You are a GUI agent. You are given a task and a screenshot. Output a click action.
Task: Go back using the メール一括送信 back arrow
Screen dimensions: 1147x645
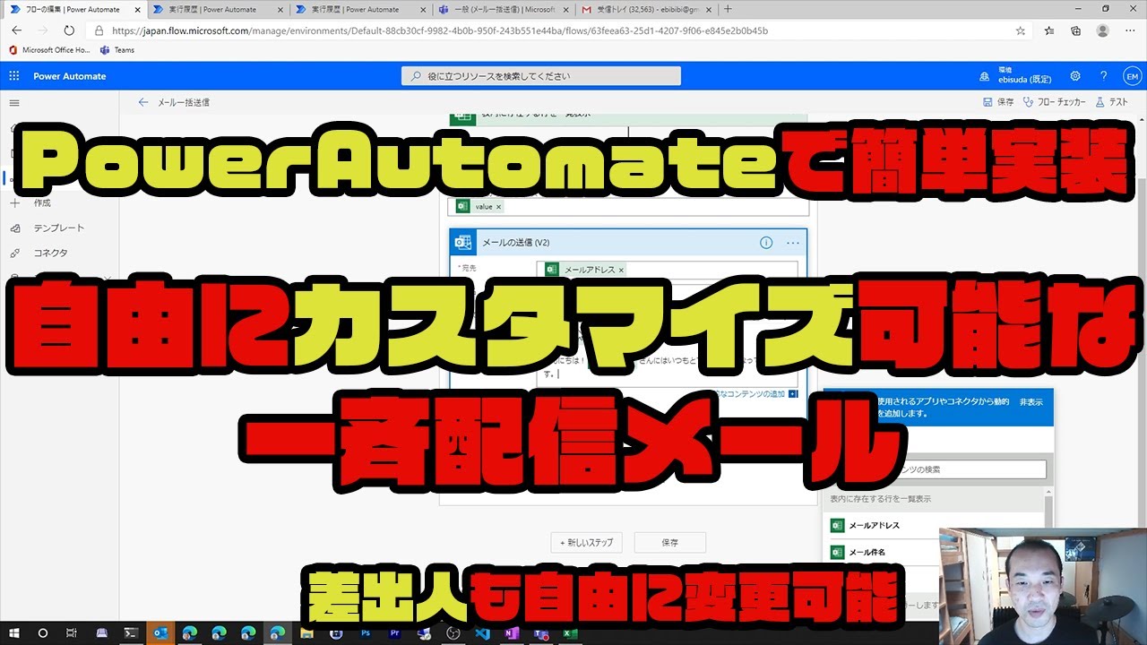pyautogui.click(x=142, y=102)
